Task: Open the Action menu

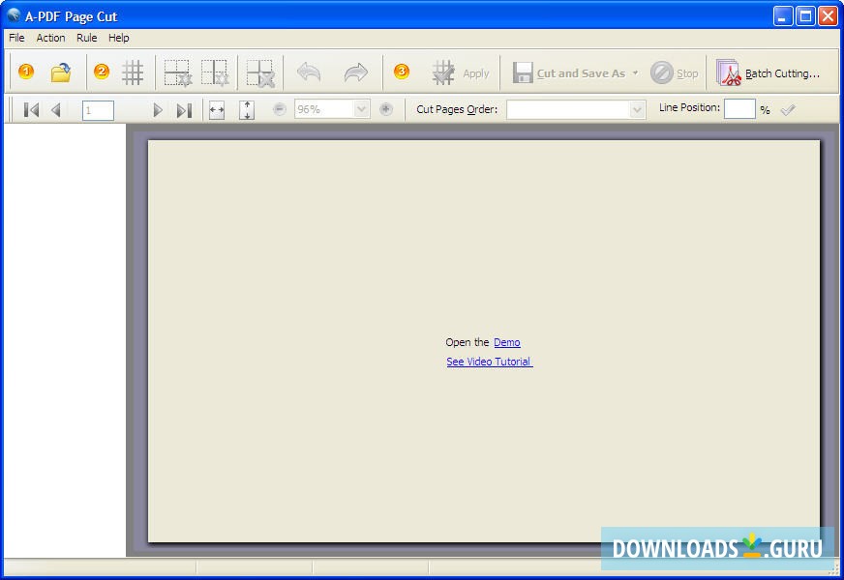Action: 50,38
